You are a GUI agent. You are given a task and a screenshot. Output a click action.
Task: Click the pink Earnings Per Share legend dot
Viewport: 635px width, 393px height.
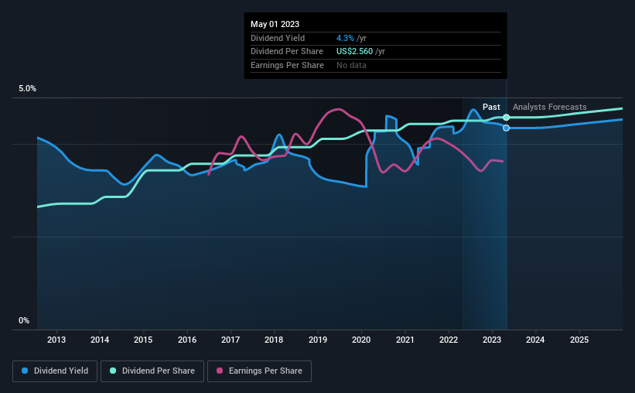pos(220,371)
